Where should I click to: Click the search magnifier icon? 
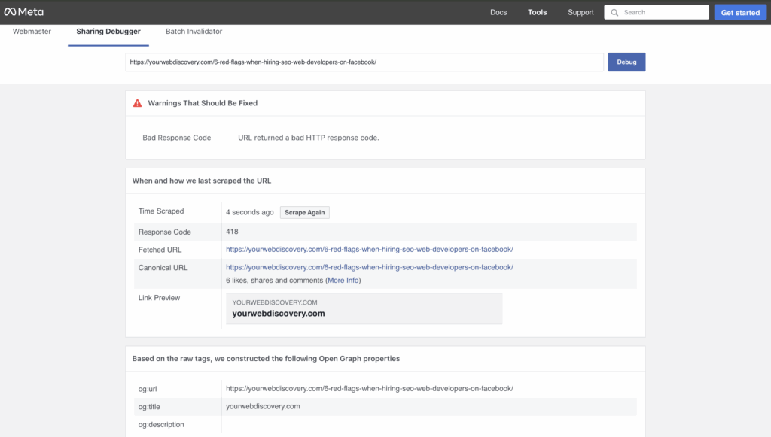point(615,13)
